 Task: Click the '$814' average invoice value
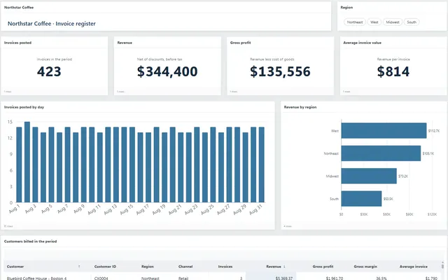pyautogui.click(x=393, y=71)
